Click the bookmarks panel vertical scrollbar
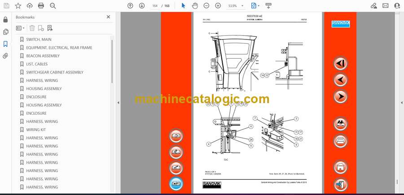The image size is (404, 195). (x=112, y=61)
